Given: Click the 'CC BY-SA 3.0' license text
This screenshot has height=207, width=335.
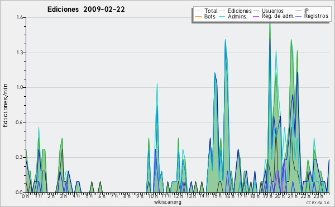Looking at the screenshot, I should [x=318, y=203].
